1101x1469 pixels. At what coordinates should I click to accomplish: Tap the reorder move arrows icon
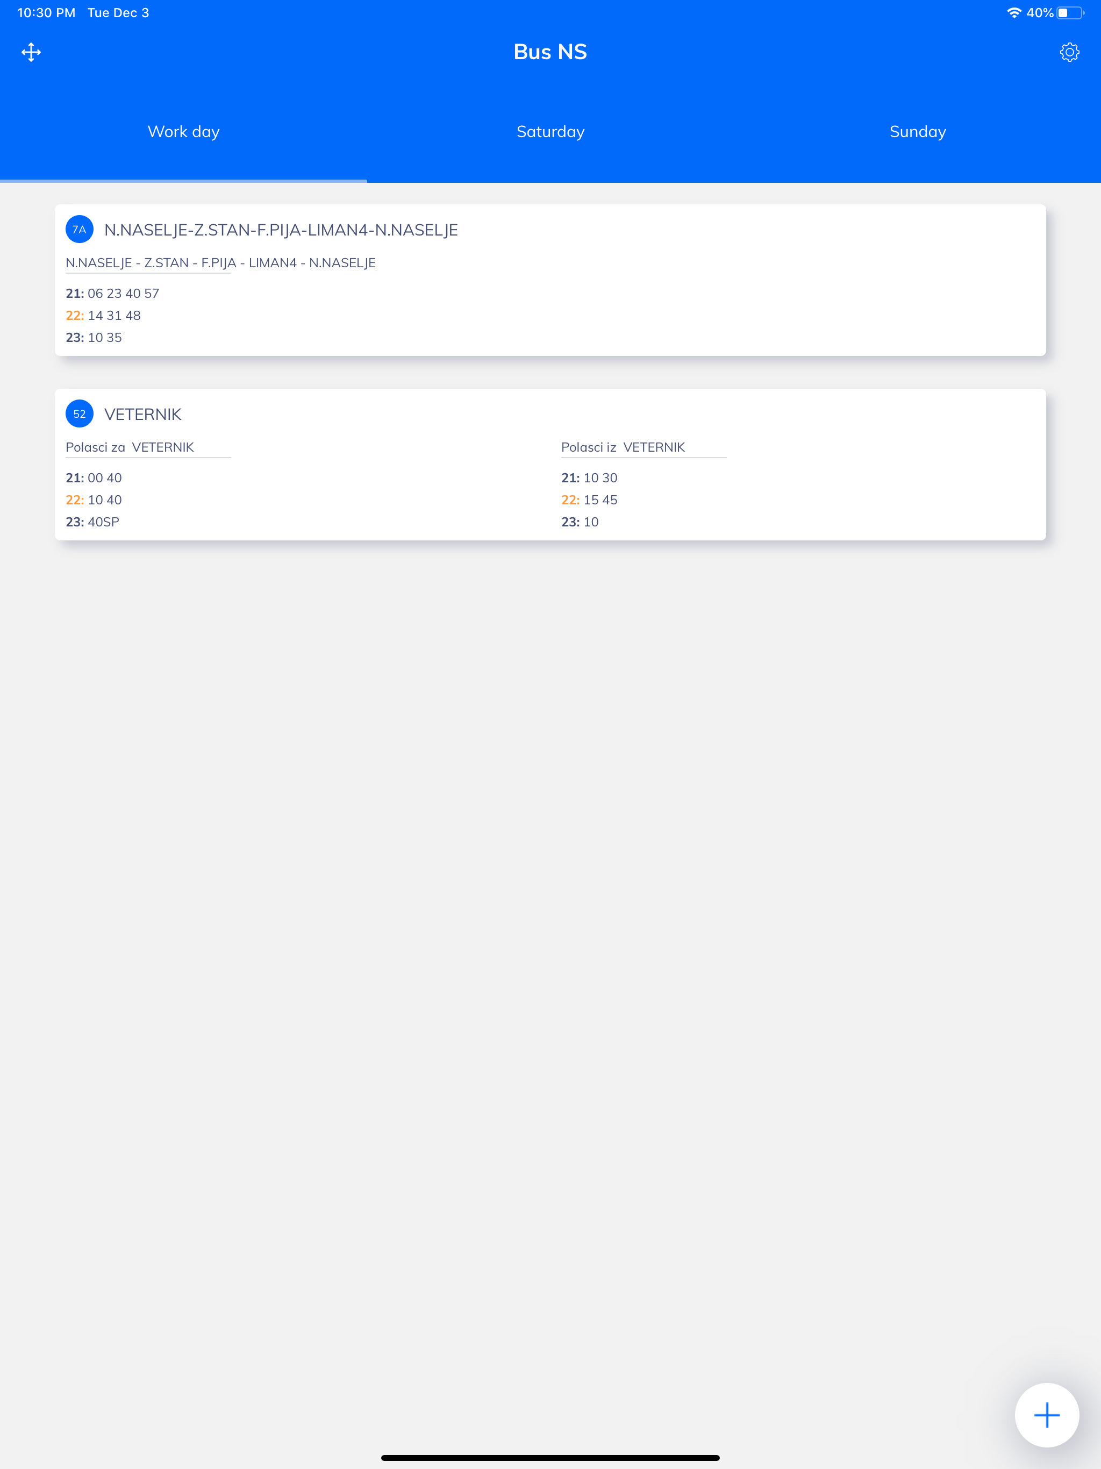pyautogui.click(x=31, y=53)
